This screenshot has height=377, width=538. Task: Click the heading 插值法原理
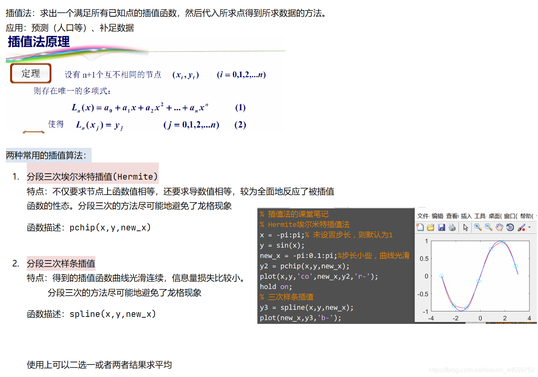pos(39,42)
